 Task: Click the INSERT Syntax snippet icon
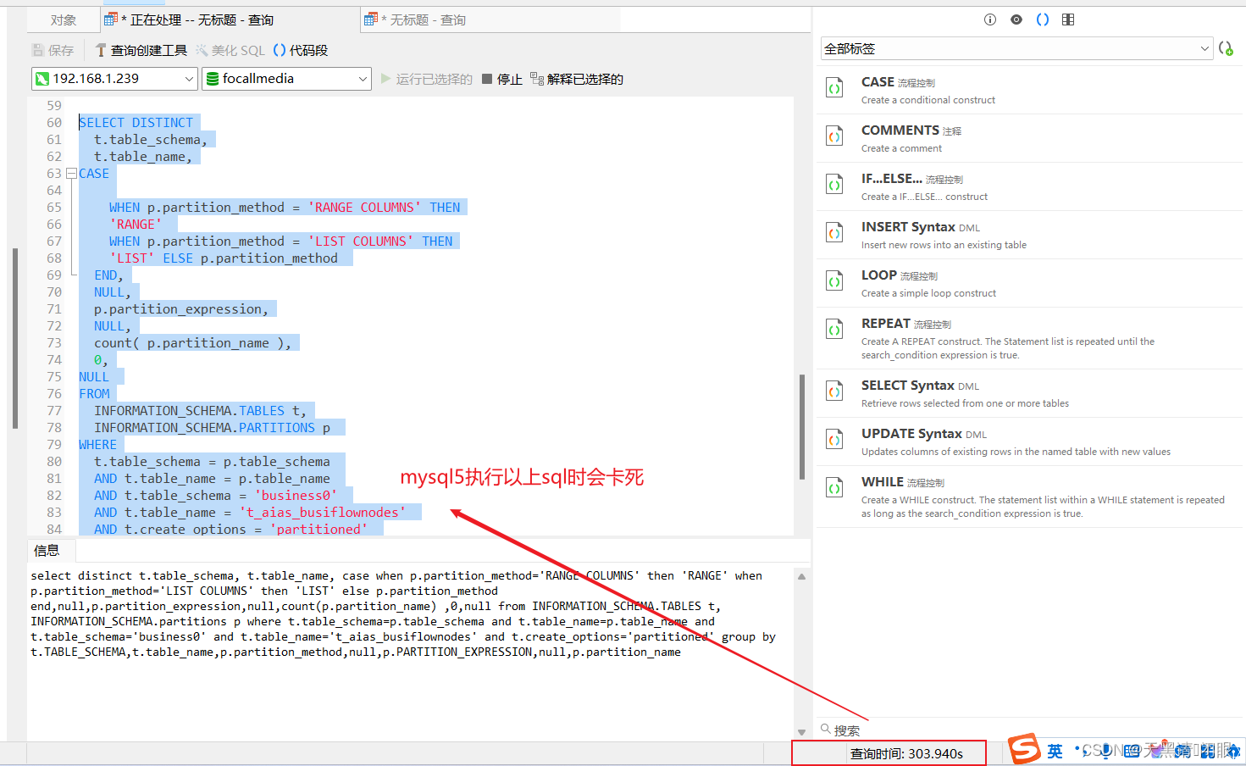point(834,232)
